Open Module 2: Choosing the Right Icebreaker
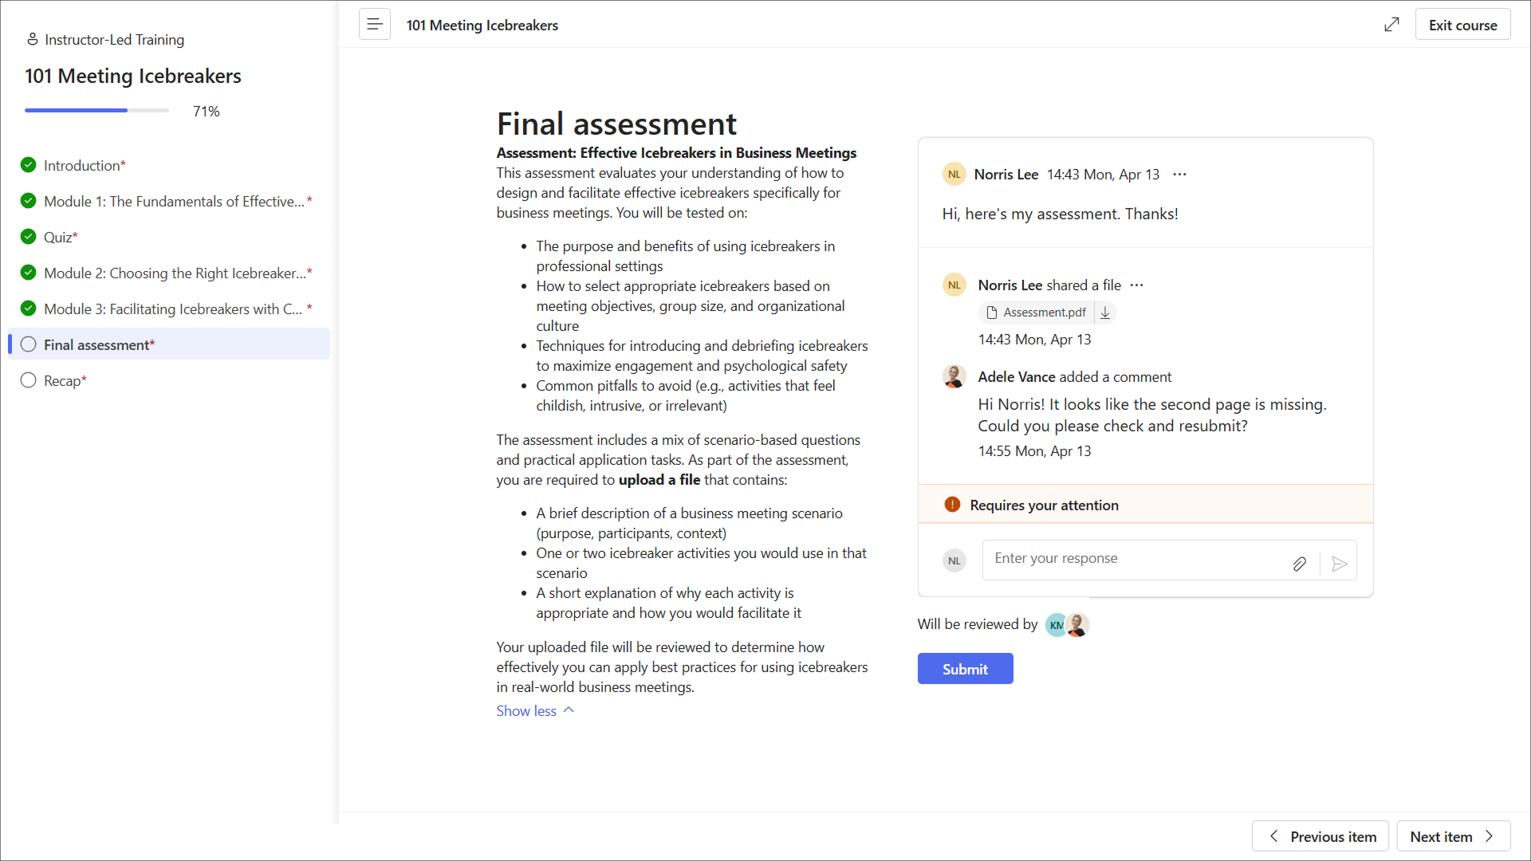The width and height of the screenshot is (1531, 861). tap(174, 273)
